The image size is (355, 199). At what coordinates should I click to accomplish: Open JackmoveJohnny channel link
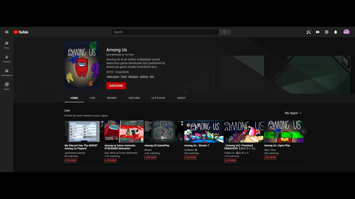(75, 153)
